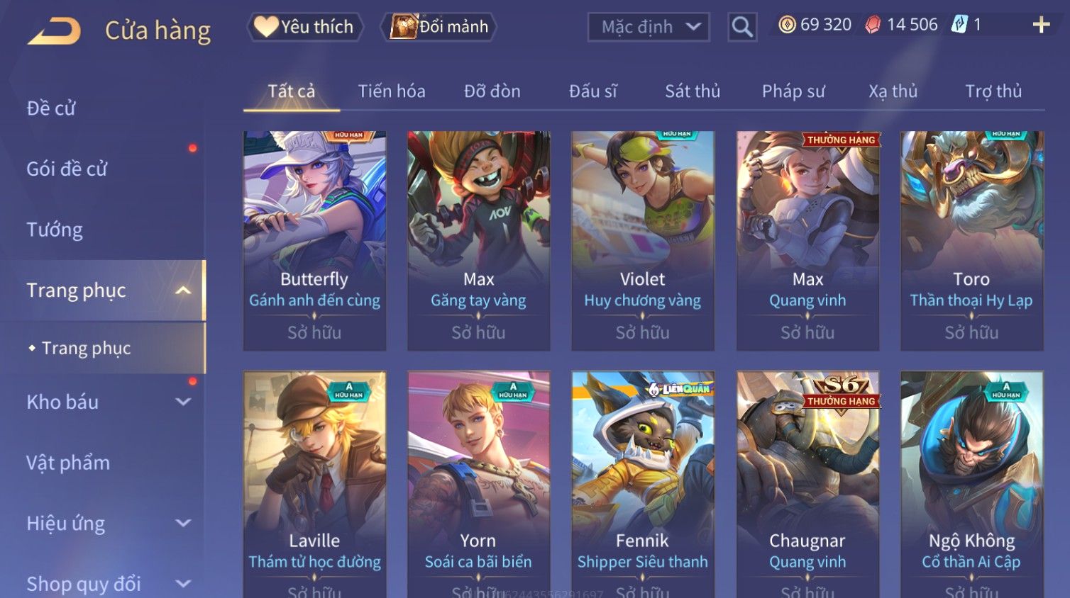Expand the Hiệu ứng sidebar section
Screen dimensions: 1070x598
[183, 523]
